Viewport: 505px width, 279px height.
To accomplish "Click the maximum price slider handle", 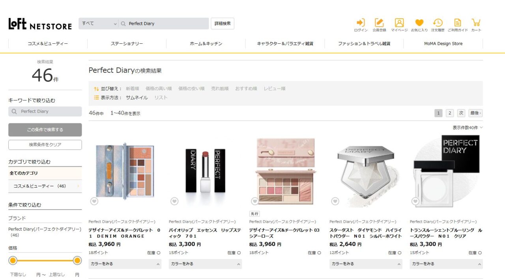I will (77, 260).
